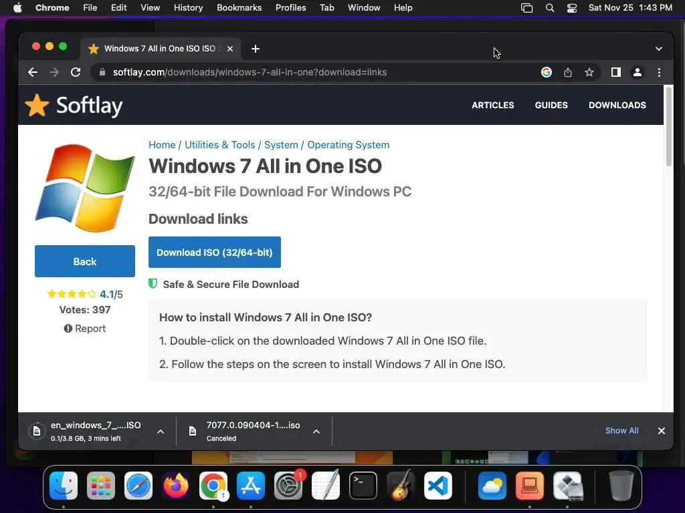Open the Google icon in the address bar

546,72
